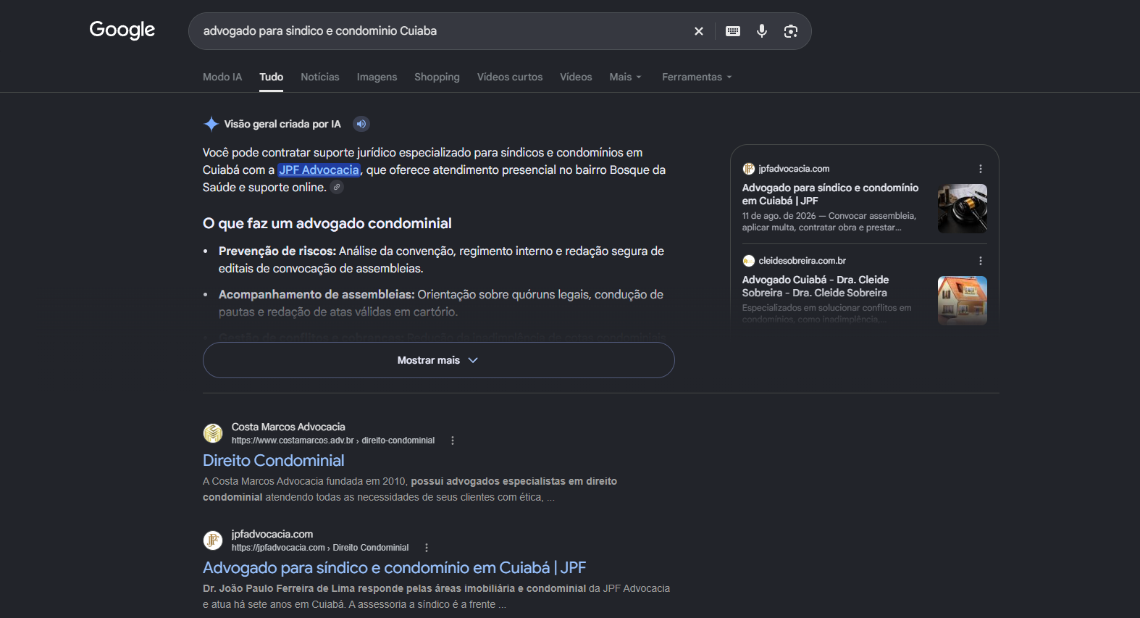Click the costamarcos.adv.br URL breadcrumb
Image resolution: width=1140 pixels, height=618 pixels.
[333, 440]
